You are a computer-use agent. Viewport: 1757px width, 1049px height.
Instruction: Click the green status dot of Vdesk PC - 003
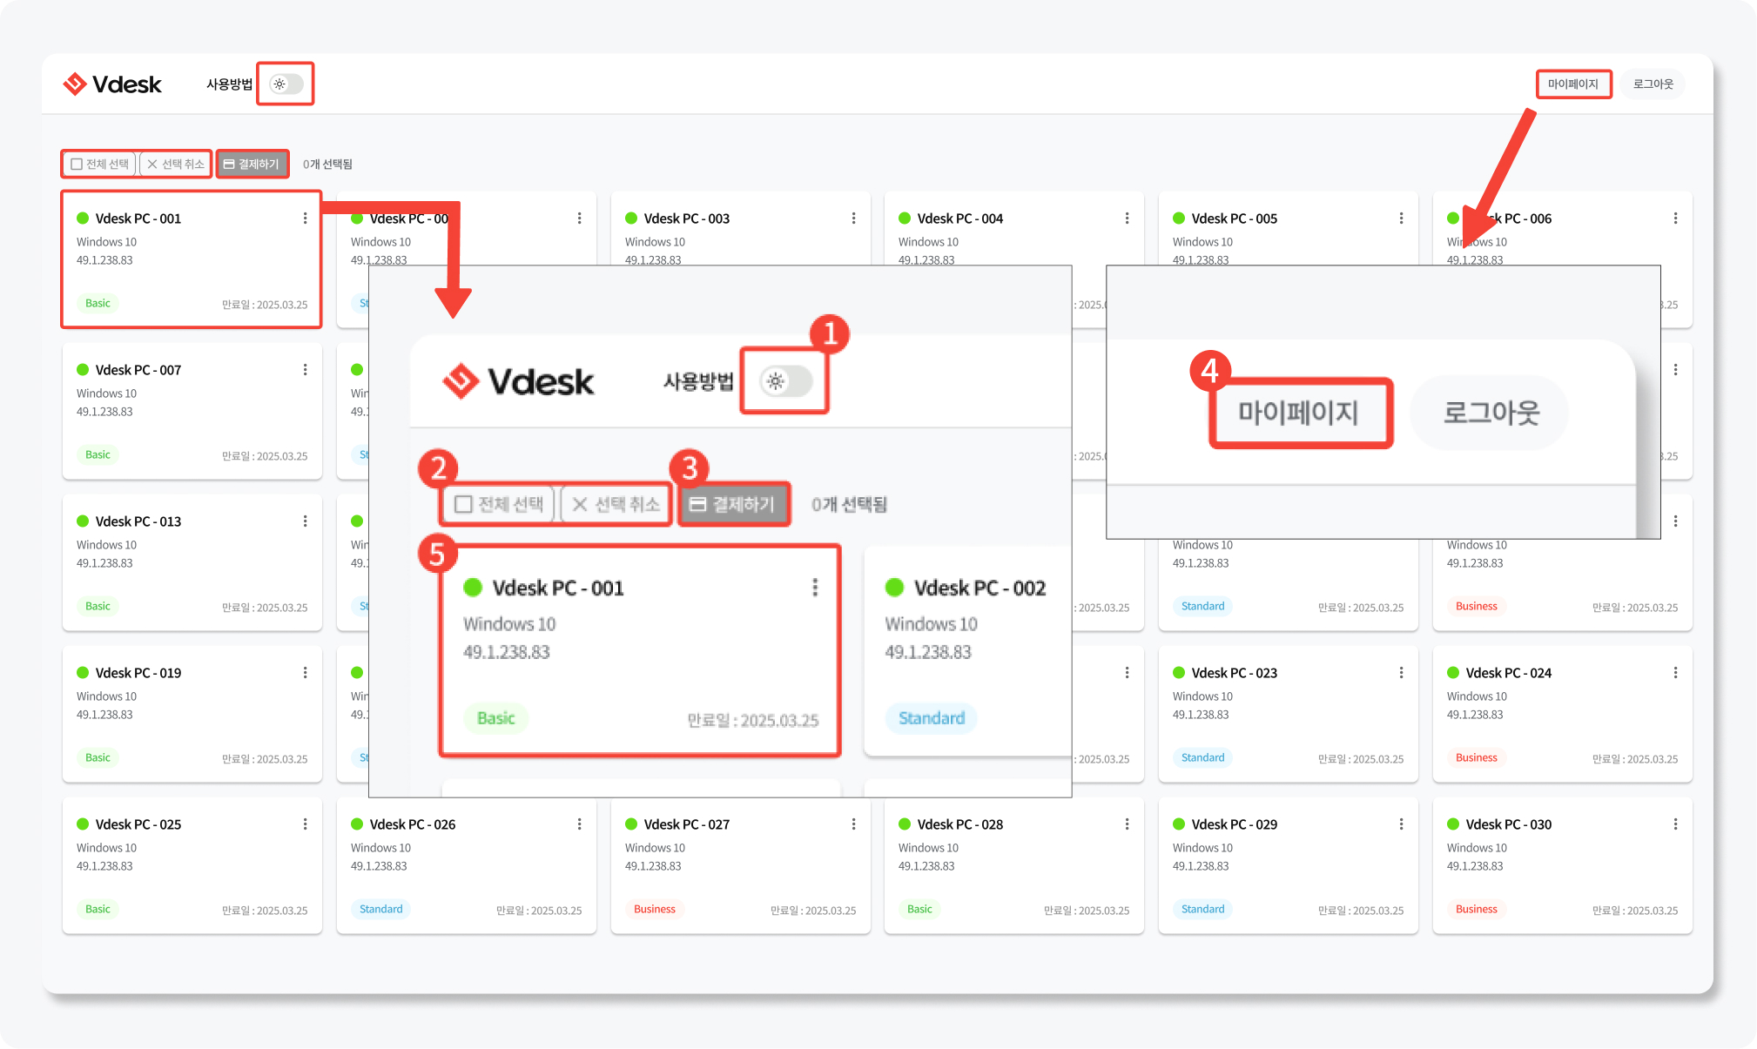coord(631,219)
